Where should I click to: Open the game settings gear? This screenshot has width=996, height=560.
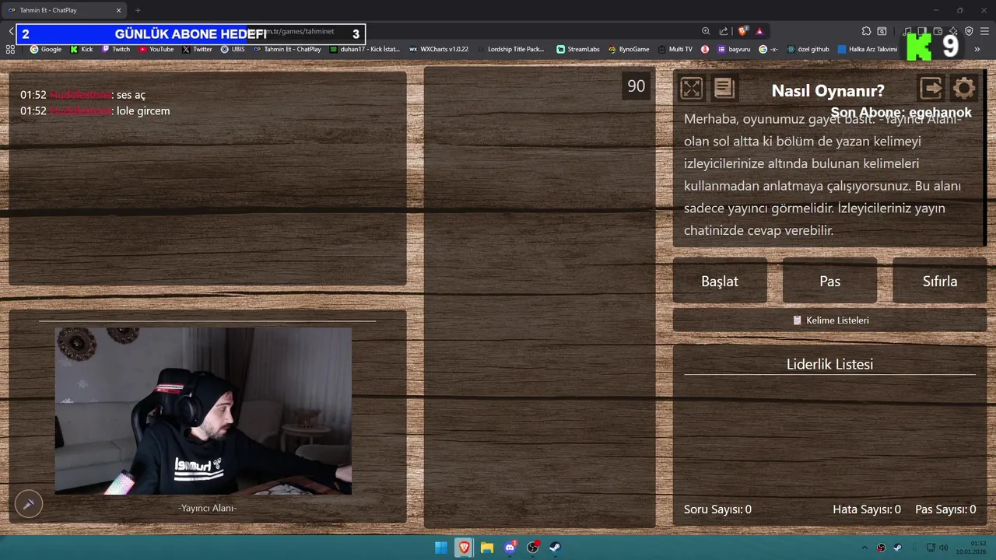[x=963, y=88]
